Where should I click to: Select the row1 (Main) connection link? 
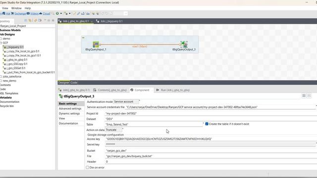140,46
